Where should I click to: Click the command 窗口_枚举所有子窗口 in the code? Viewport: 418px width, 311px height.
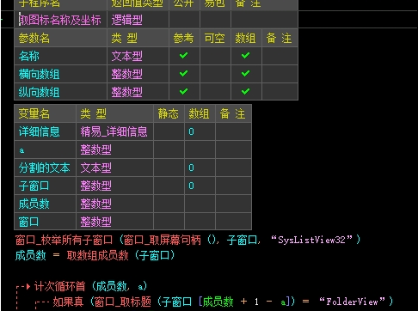(65, 240)
